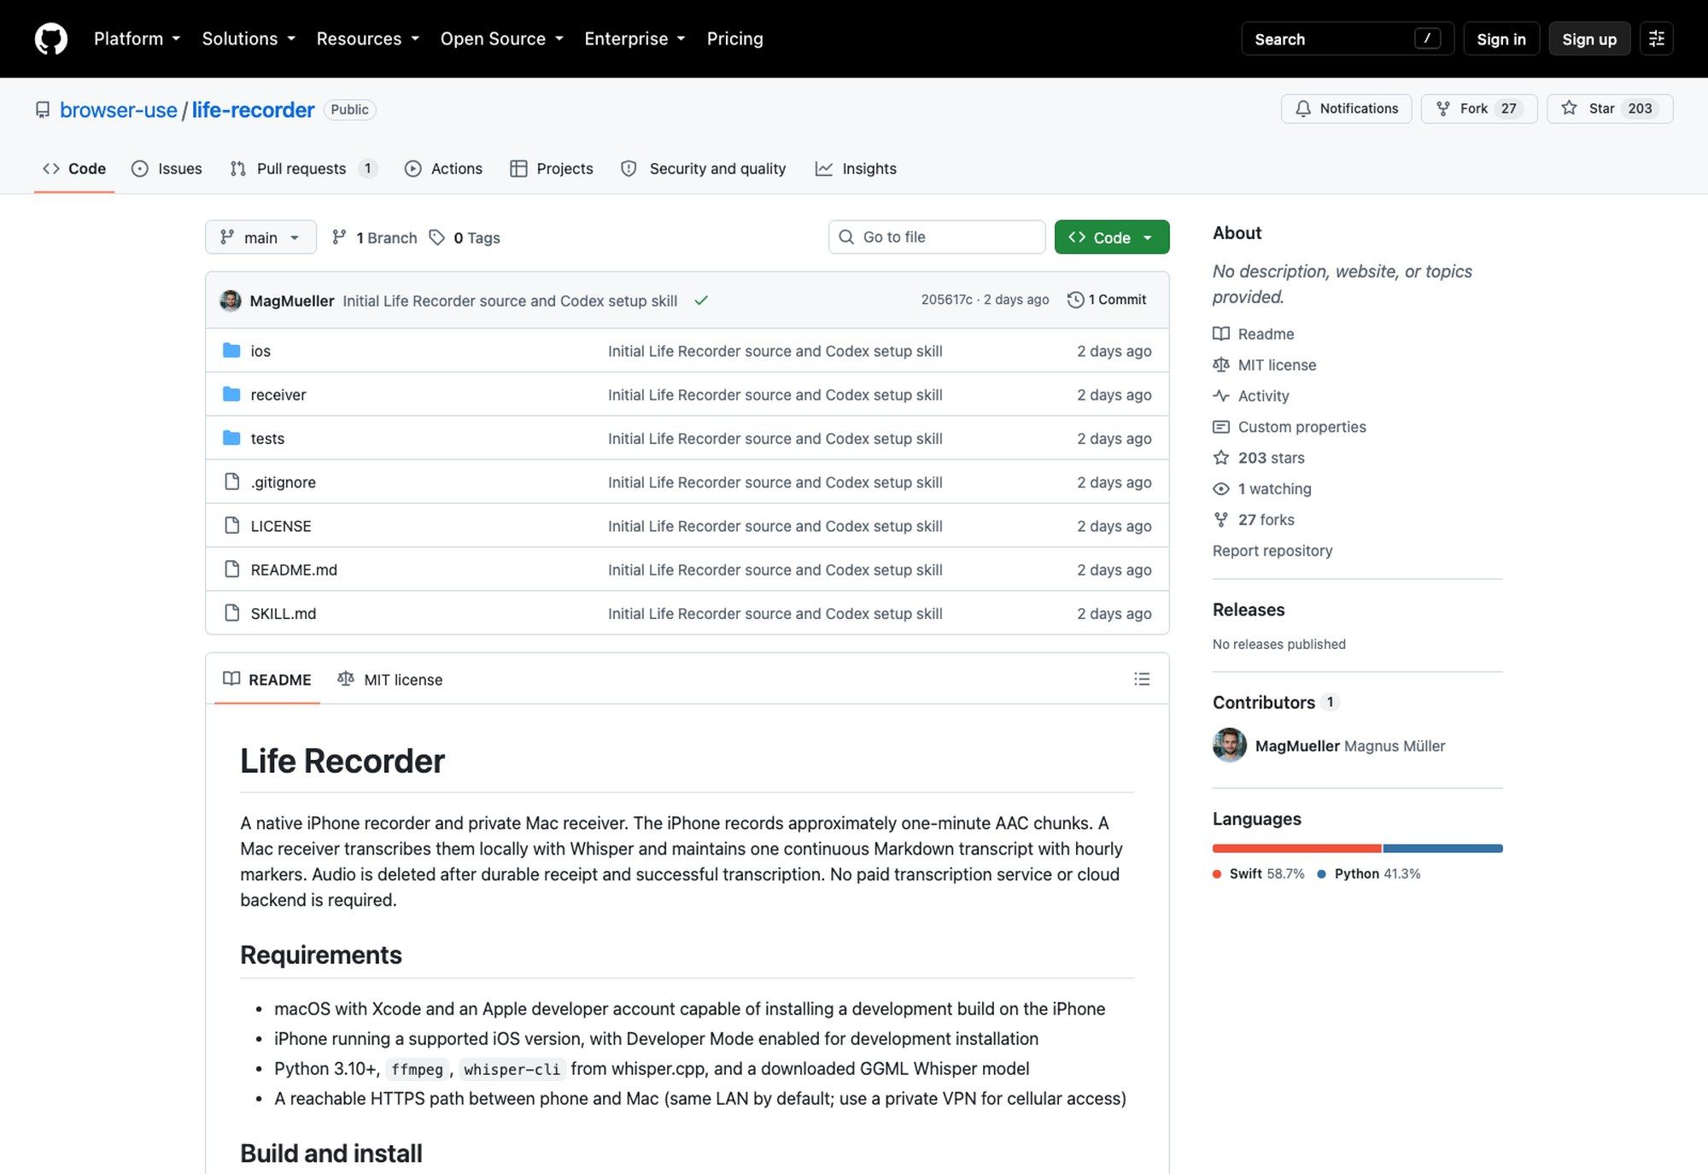Viewport: 1708px width, 1174px height.
Task: Open the GitHub homepage logo
Action: click(51, 39)
